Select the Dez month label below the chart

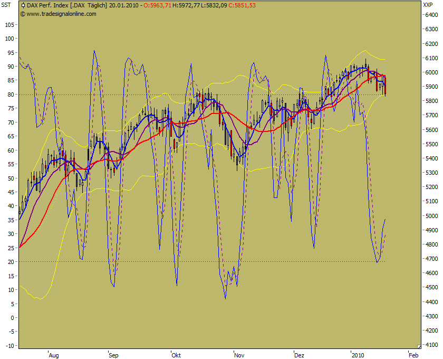[301, 356]
